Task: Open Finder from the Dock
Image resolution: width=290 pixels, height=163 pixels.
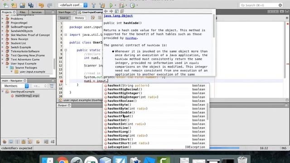Action: (x=47, y=160)
